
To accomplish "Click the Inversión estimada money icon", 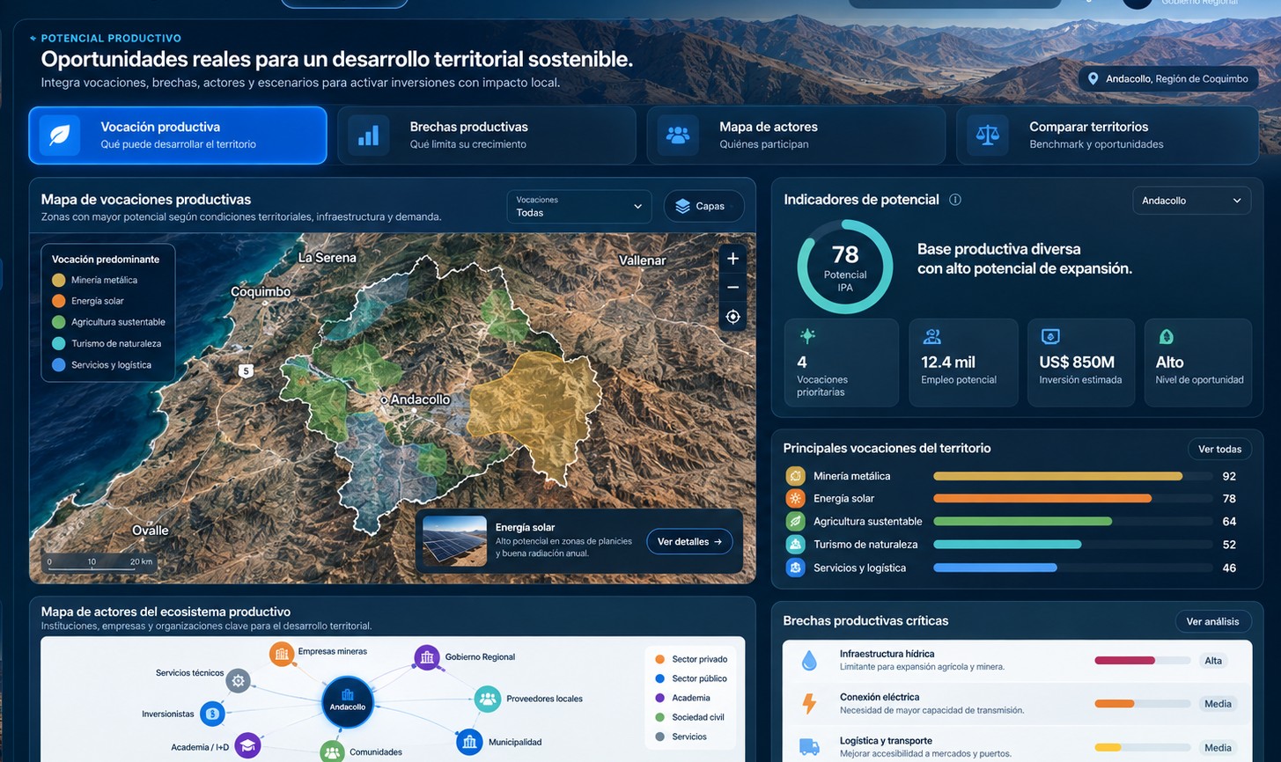I will [1050, 336].
